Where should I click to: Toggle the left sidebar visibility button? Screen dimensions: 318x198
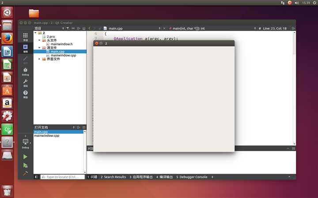pyautogui.click(x=37, y=177)
